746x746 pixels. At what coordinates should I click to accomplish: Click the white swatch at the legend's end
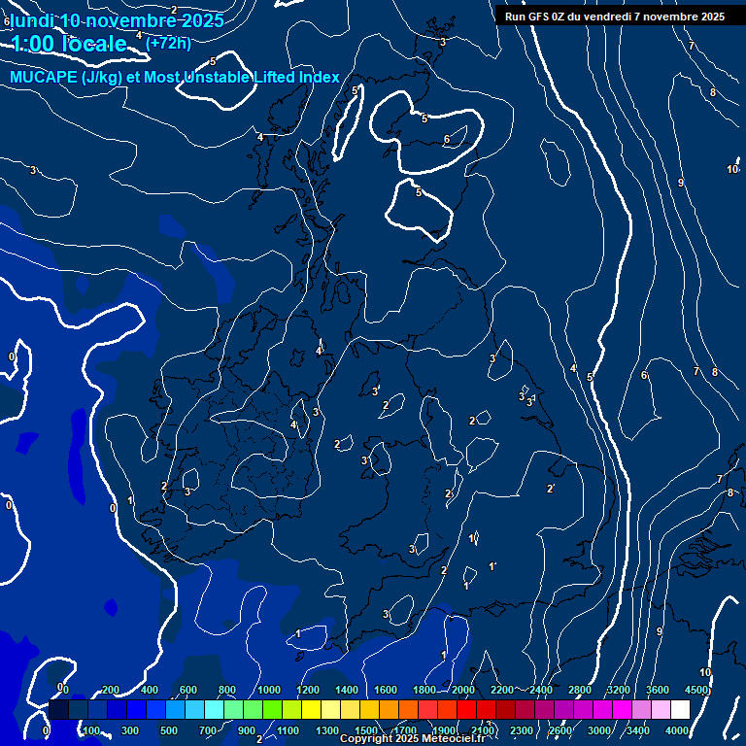[680, 709]
